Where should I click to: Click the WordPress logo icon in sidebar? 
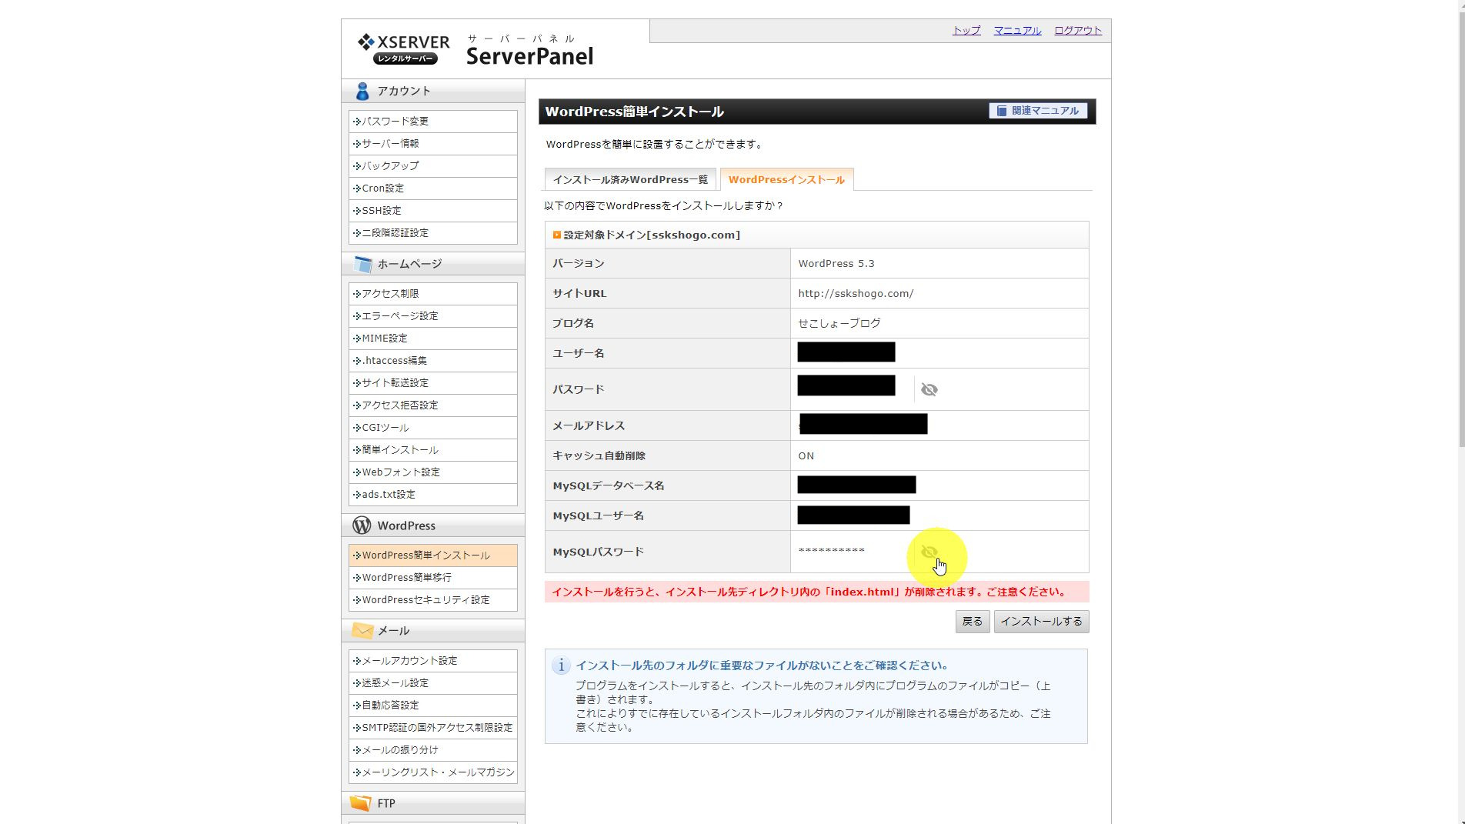[362, 525]
